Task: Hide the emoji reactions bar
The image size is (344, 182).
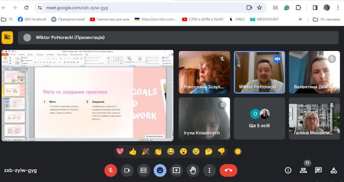Action: pyautogui.click(x=160, y=170)
